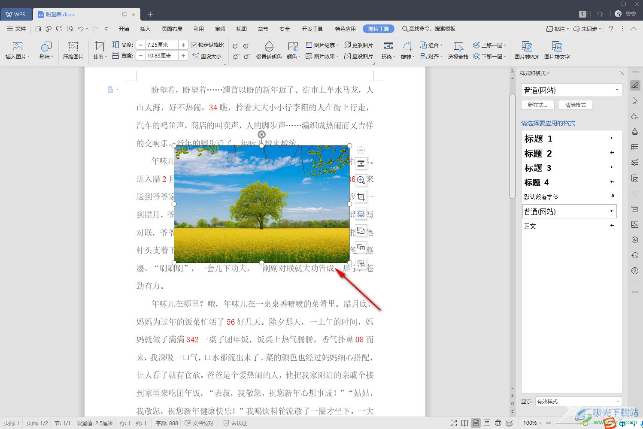Open Print Preview from quick access toolbar
This screenshot has height=429, width=643.
(x=70, y=29)
